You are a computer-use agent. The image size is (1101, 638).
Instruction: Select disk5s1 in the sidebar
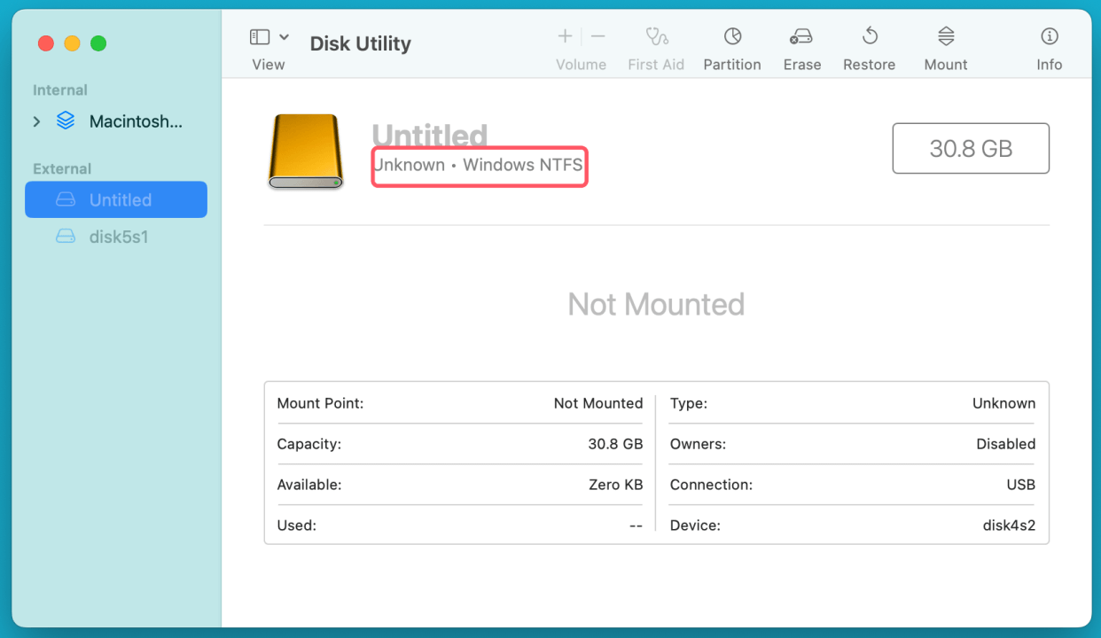point(119,237)
